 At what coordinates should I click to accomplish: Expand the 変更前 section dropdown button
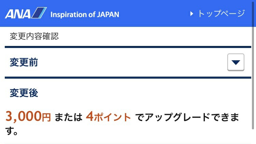point(236,62)
